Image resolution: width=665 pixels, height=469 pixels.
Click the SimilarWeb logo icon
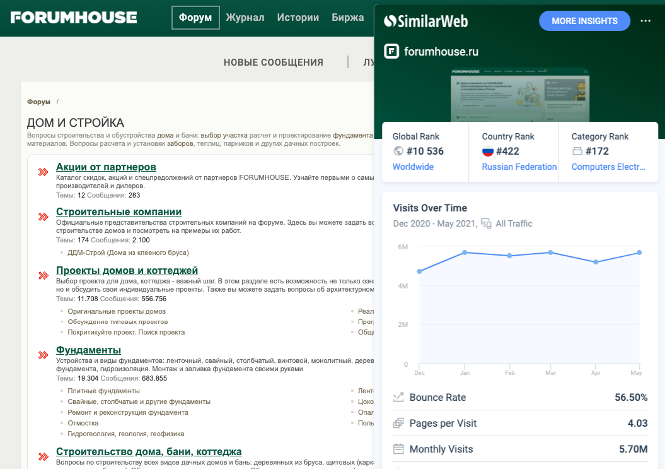(x=390, y=21)
